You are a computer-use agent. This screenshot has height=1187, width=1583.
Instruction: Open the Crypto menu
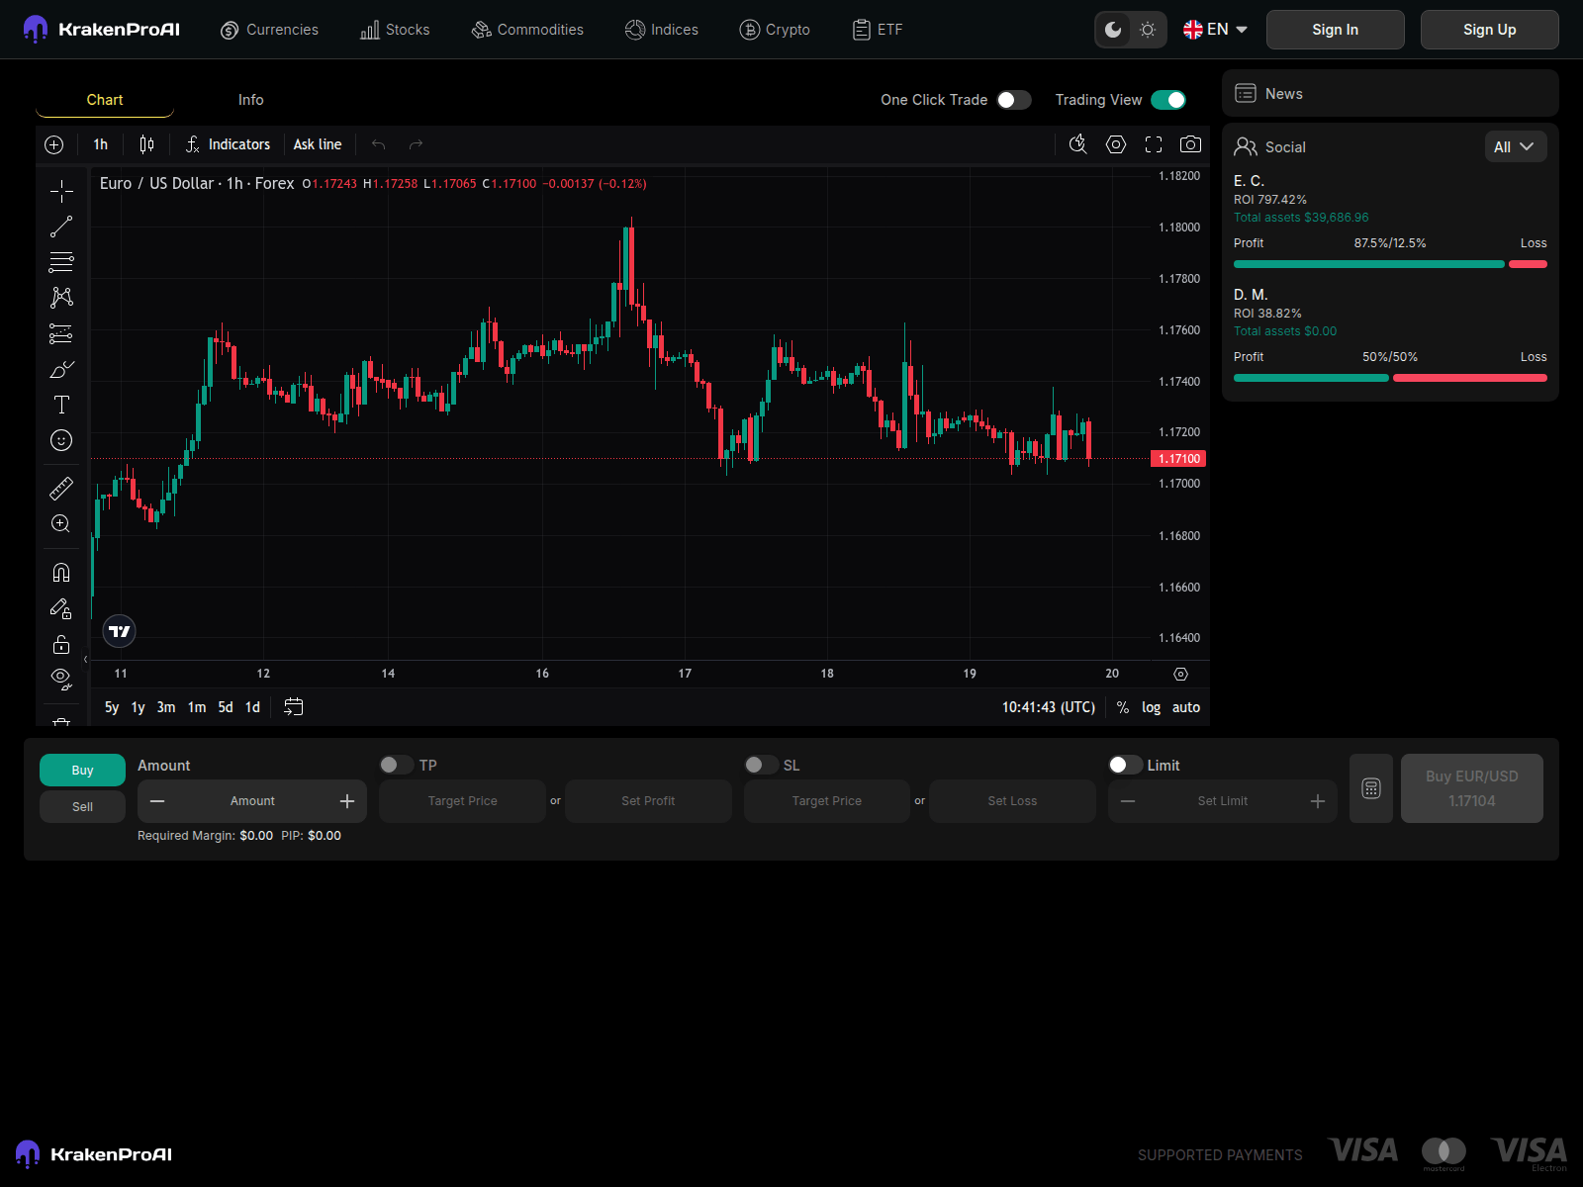[775, 30]
